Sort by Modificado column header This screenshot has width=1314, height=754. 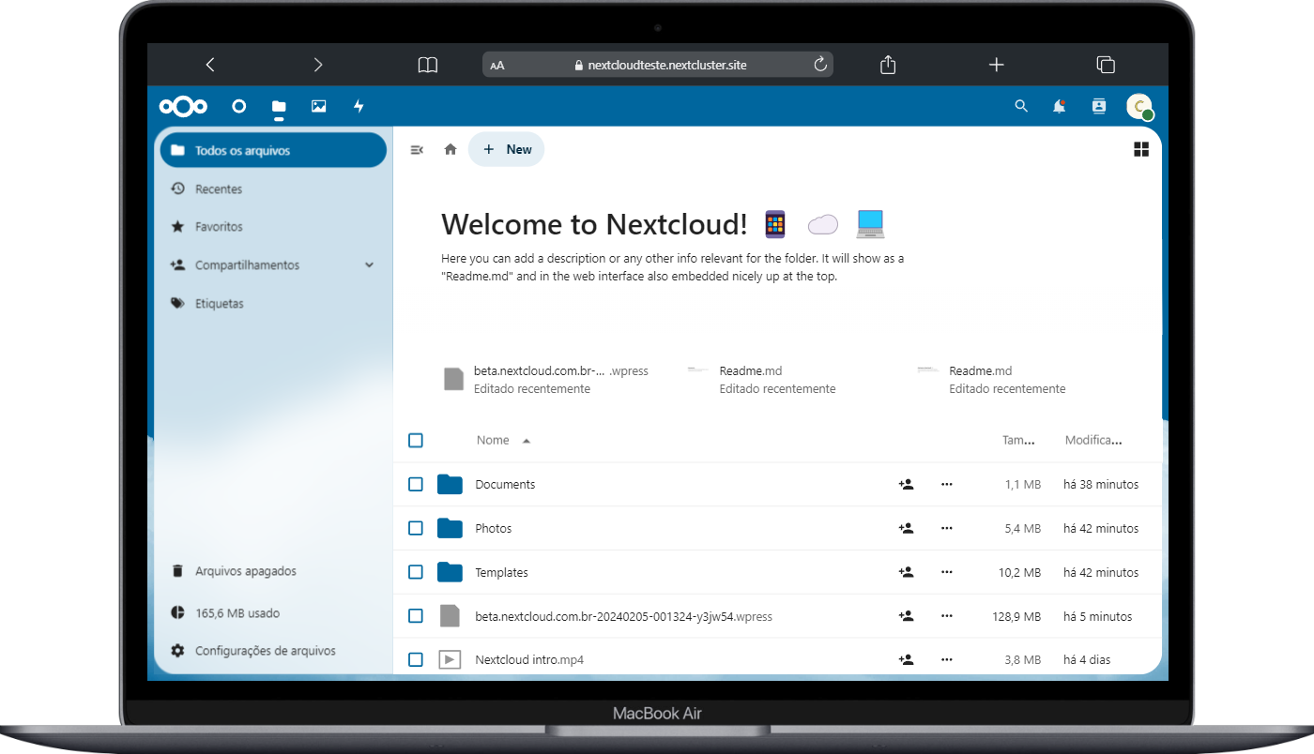(x=1093, y=441)
